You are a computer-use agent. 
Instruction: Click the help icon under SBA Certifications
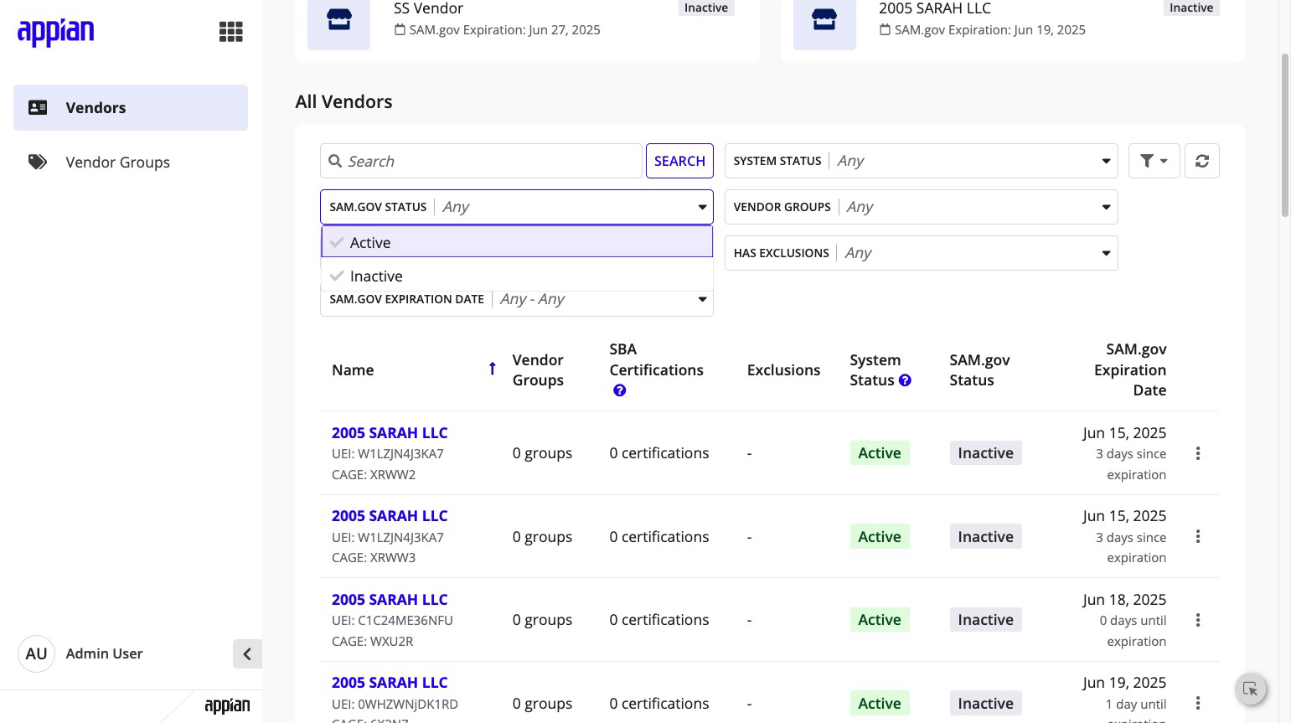pyautogui.click(x=620, y=390)
